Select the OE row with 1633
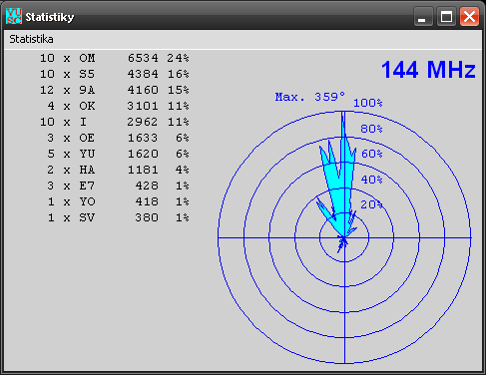 point(118,138)
